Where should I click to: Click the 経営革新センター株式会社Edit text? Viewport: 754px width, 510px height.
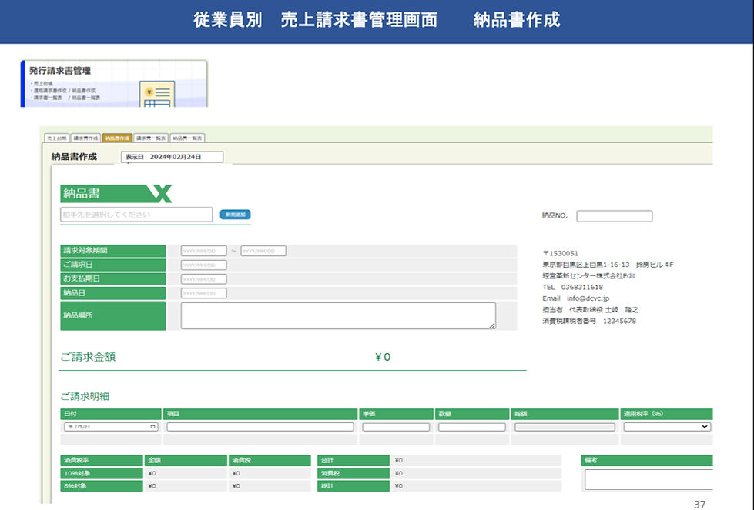589,275
